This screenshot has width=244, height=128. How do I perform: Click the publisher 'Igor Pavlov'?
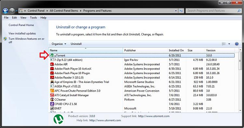pyautogui.click(x=131, y=60)
